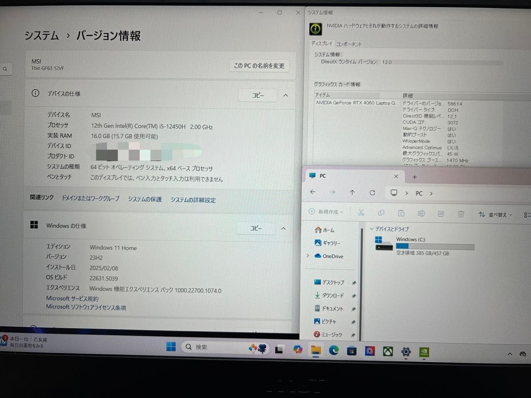This screenshot has width=531, height=398.
Task: Open Microsoft Store from the taskbar
Action: click(351, 351)
